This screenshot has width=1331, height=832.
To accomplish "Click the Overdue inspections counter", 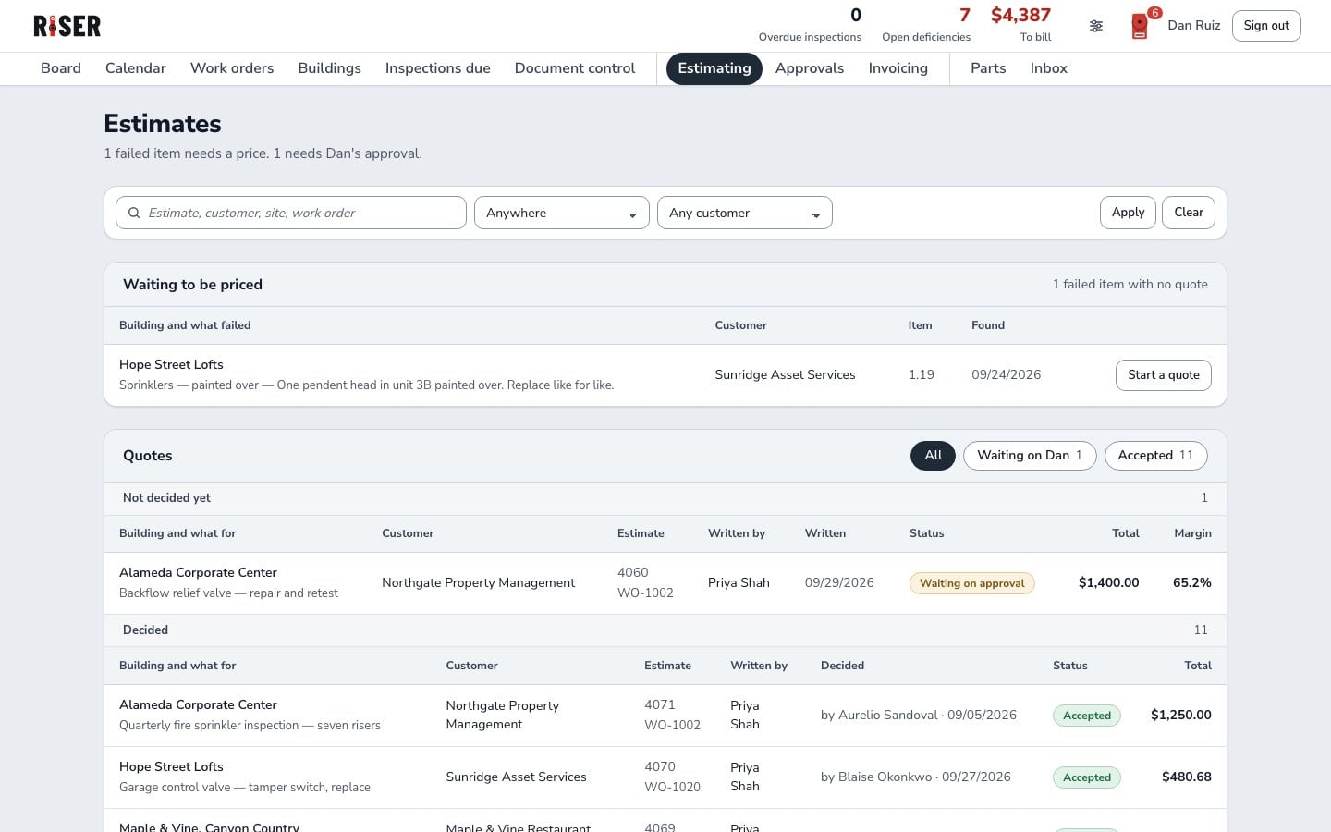I will tap(810, 25).
